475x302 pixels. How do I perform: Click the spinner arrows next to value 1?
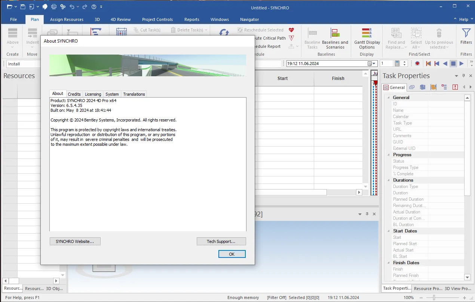pyautogui.click(x=405, y=64)
